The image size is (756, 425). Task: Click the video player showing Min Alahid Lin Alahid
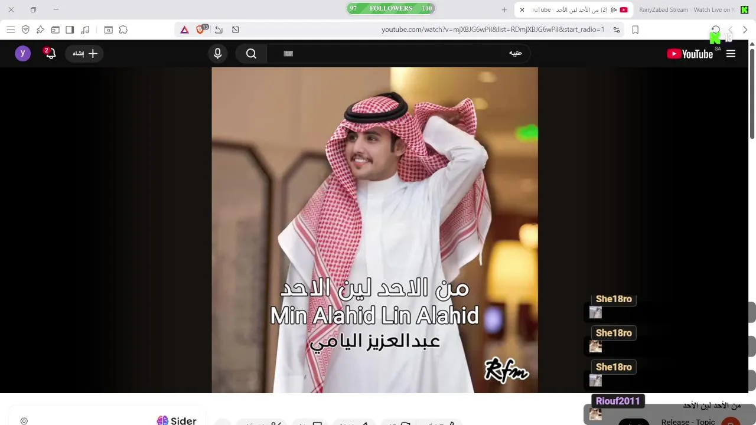[374, 230]
